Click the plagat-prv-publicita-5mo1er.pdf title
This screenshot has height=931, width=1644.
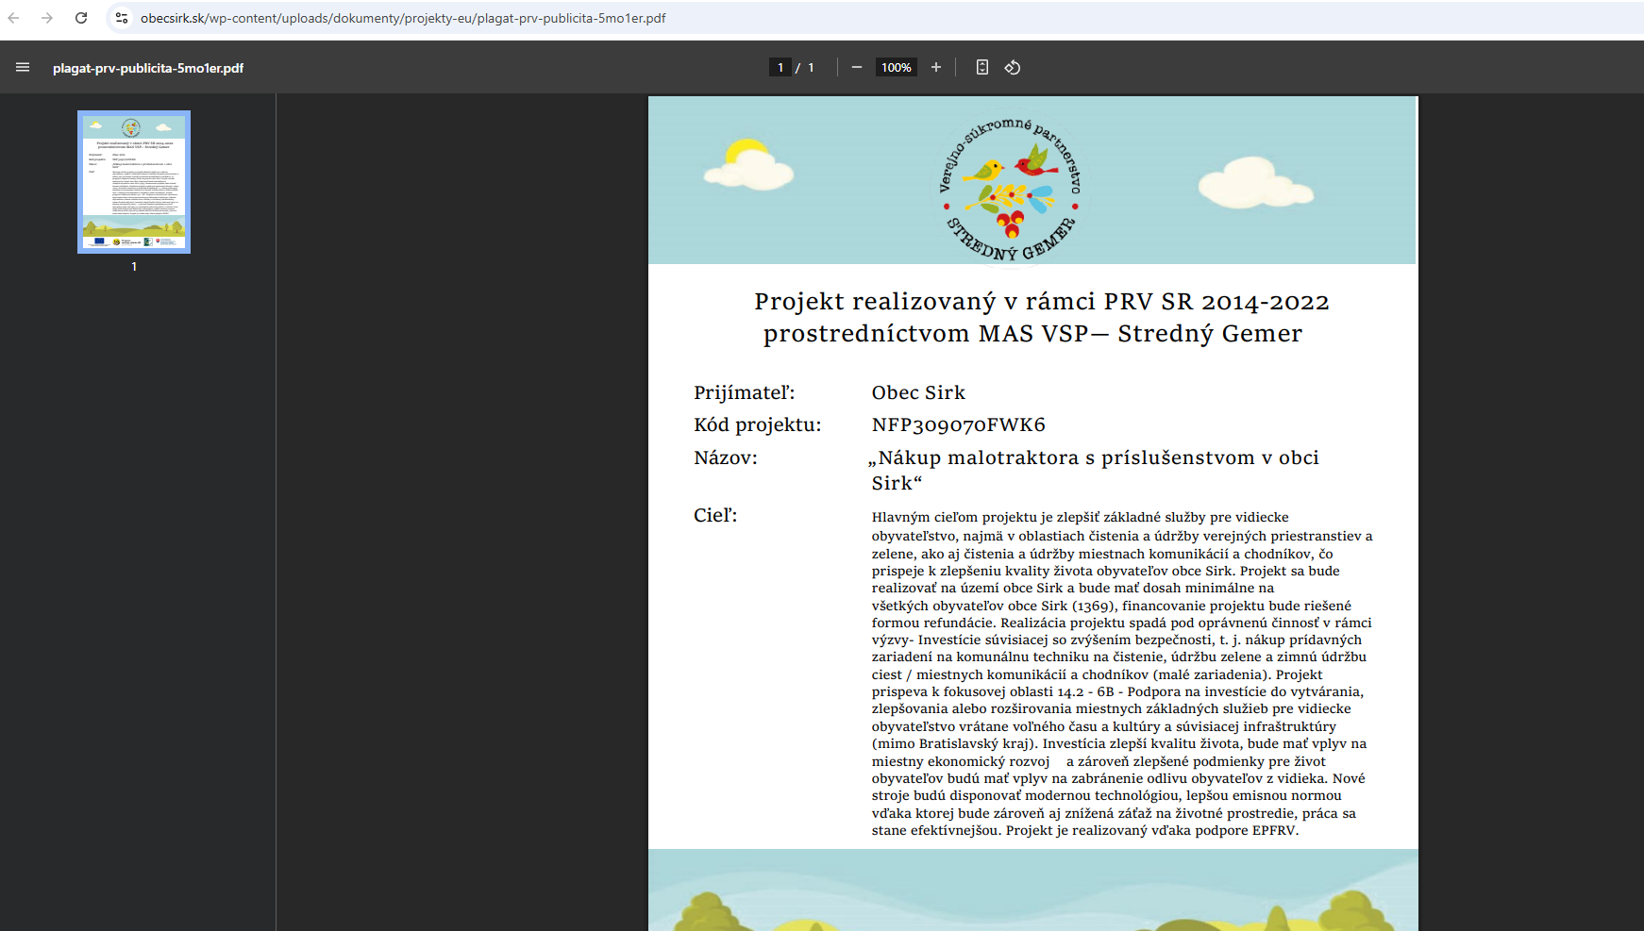(x=148, y=68)
